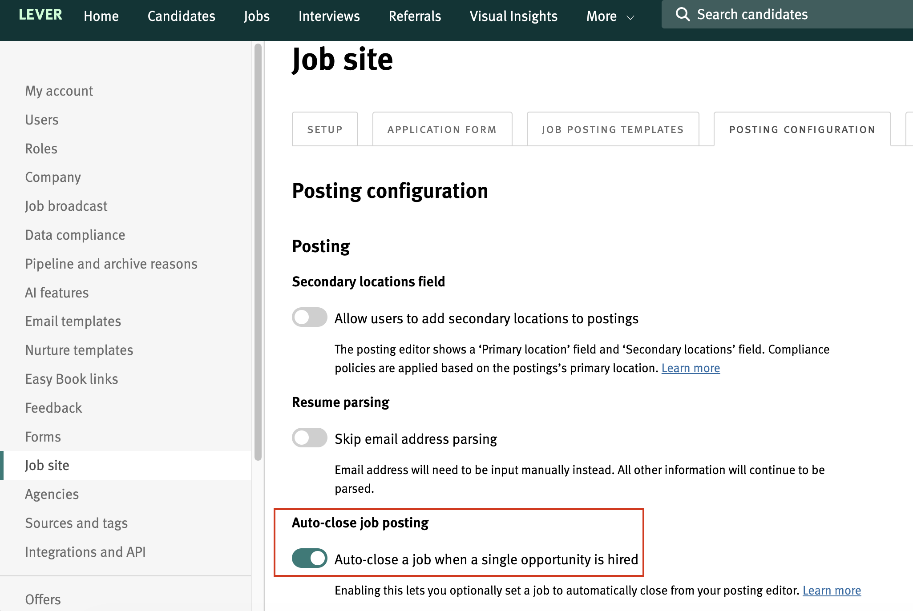Open Integrations and API settings
The width and height of the screenshot is (913, 611).
pos(85,552)
